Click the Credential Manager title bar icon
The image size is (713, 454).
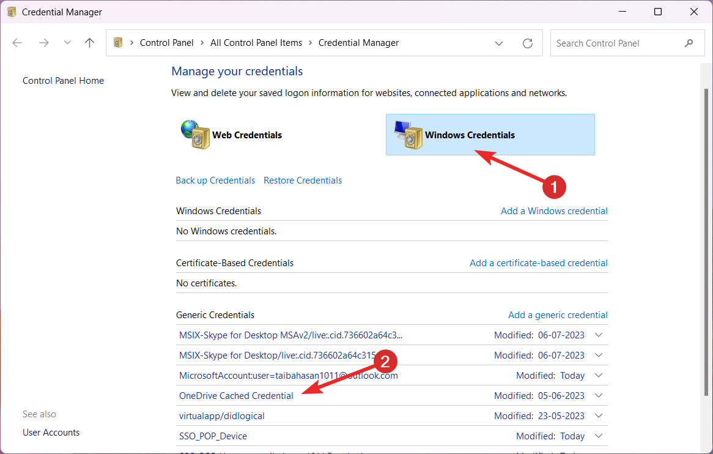coord(10,11)
